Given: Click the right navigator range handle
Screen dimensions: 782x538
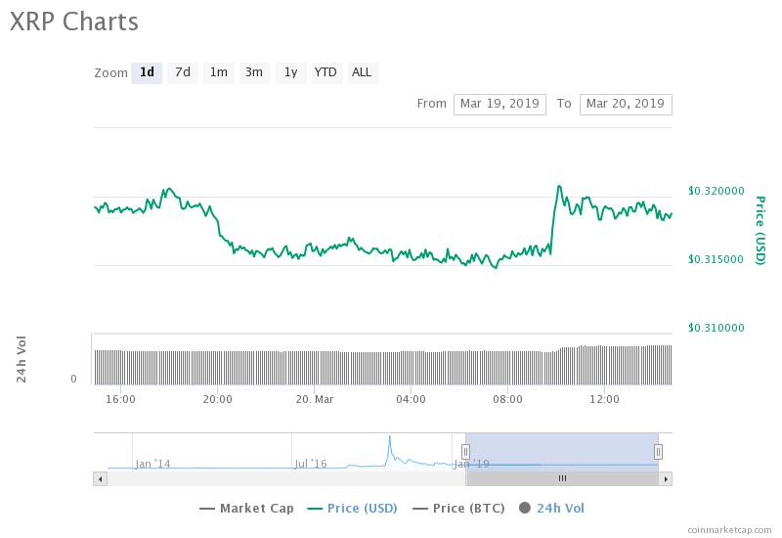Looking at the screenshot, I should click(x=658, y=452).
